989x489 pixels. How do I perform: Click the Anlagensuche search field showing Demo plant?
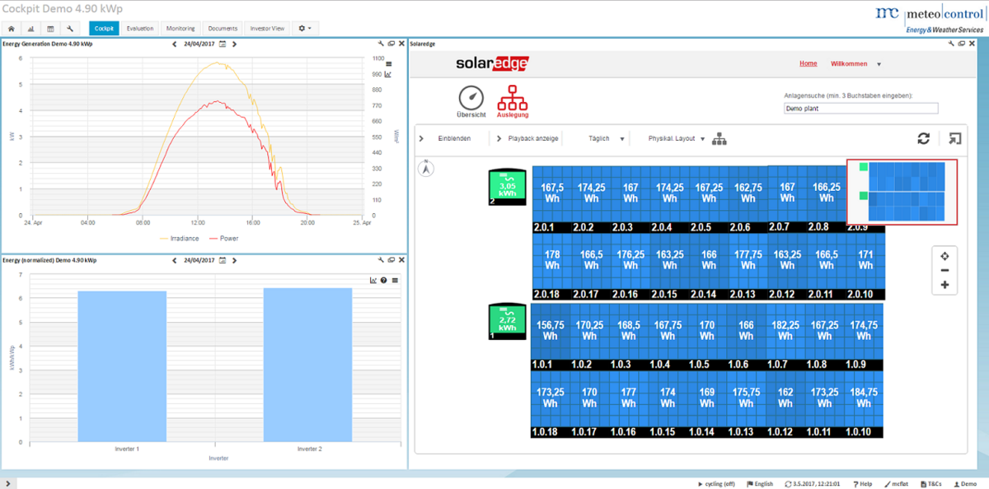(860, 108)
